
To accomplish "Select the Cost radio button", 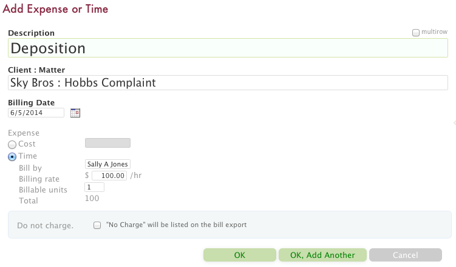I will (12, 144).
